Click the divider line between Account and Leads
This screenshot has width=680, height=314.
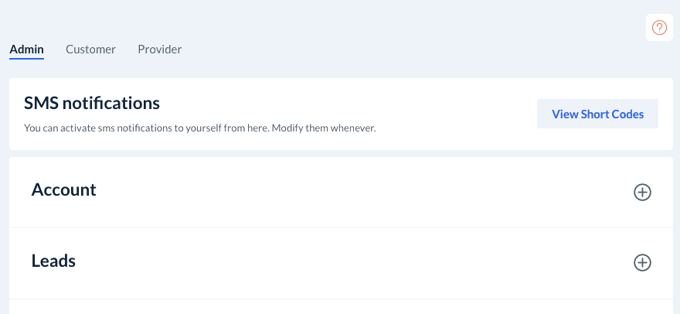click(340, 227)
